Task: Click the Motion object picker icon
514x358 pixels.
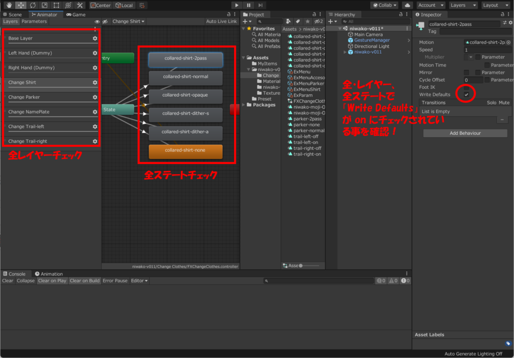Action: (x=508, y=43)
